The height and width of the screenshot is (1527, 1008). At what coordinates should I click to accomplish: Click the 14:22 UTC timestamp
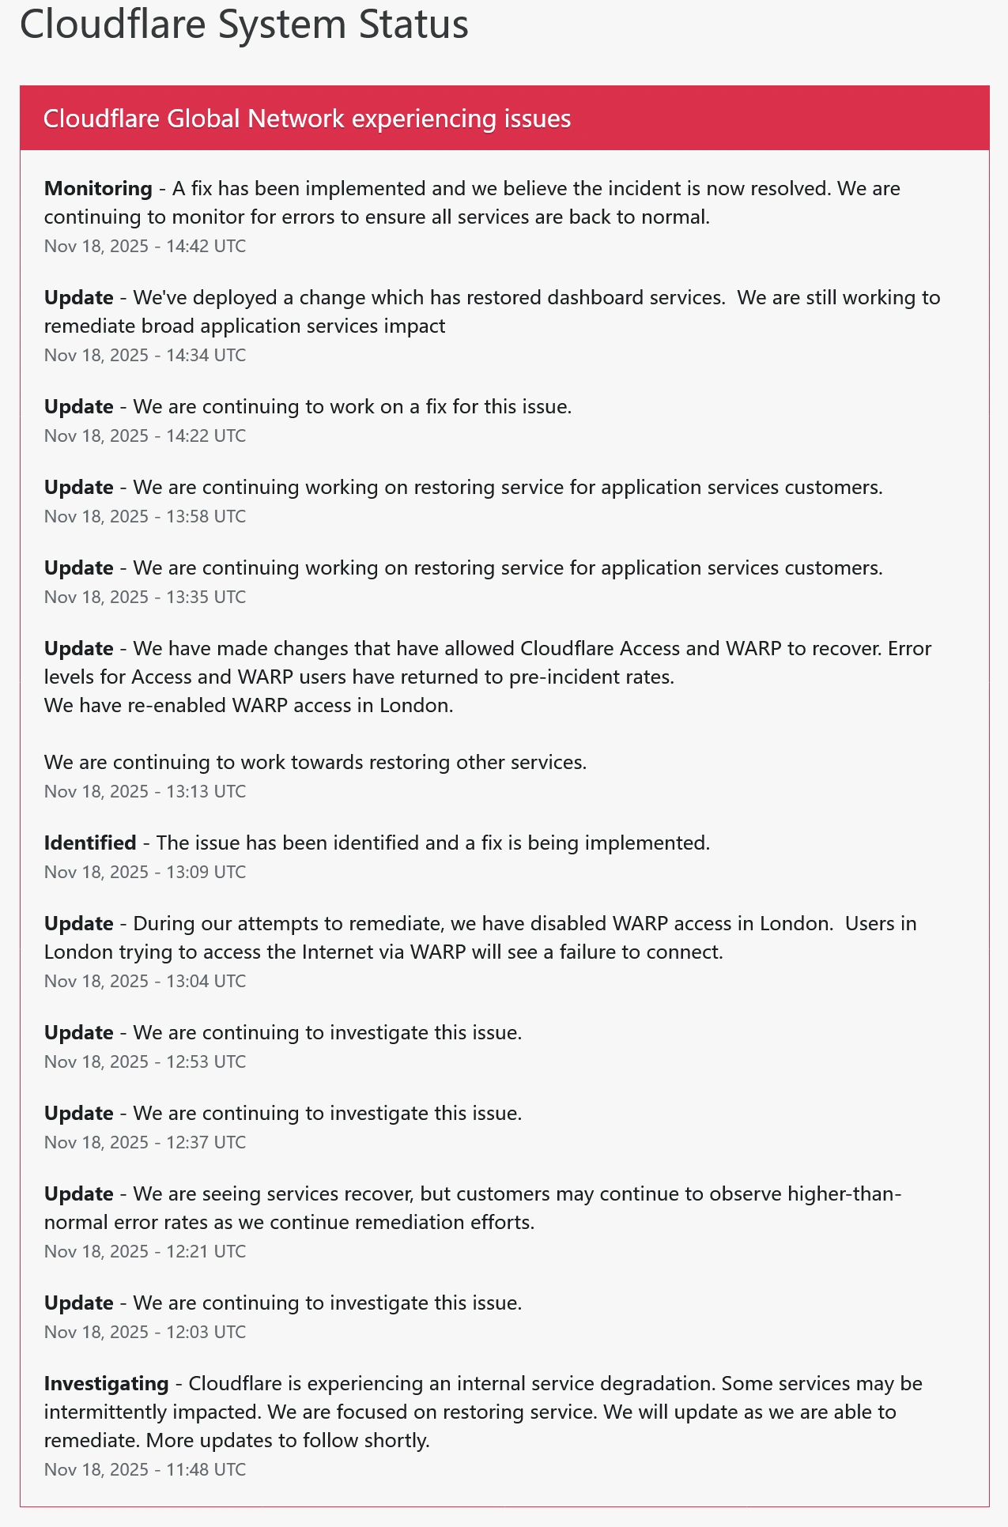(145, 435)
